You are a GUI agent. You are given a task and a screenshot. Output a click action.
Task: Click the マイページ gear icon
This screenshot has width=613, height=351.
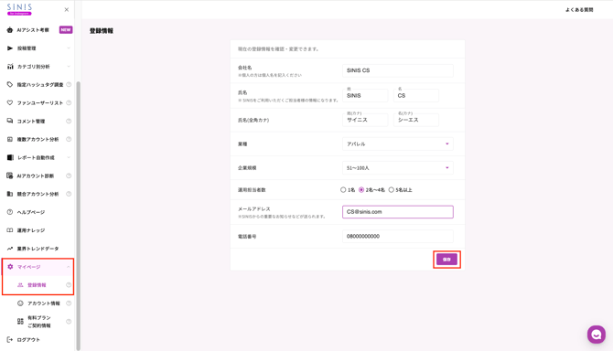[x=10, y=267]
